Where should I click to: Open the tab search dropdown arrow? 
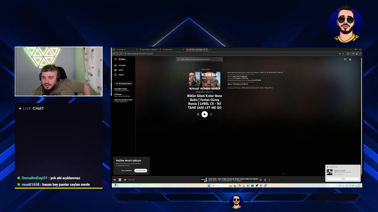pos(114,49)
